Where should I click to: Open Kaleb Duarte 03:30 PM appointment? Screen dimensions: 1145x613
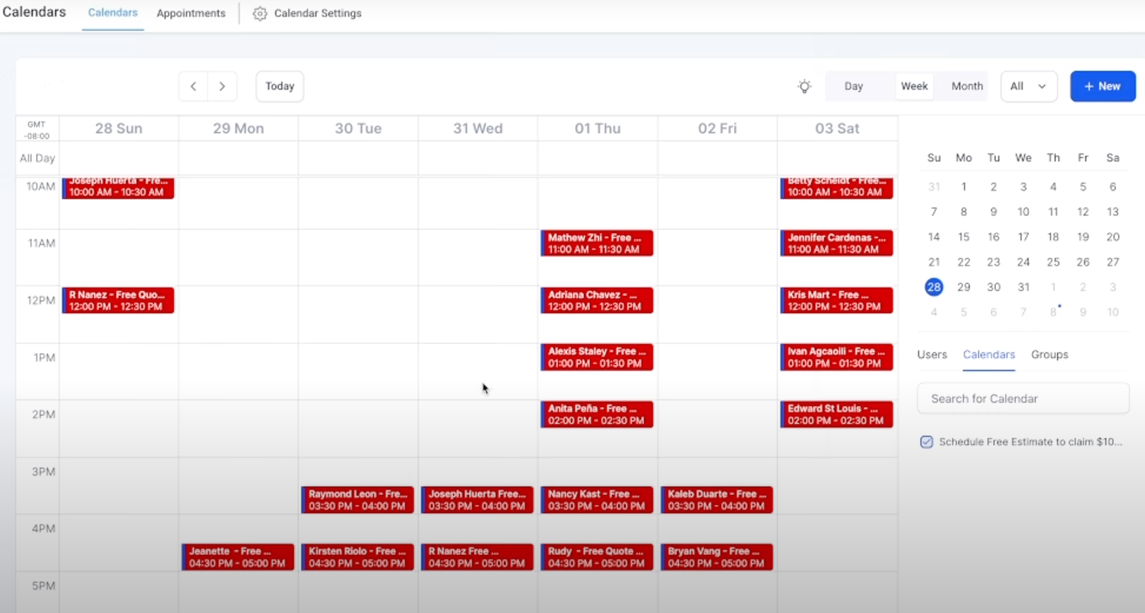(717, 500)
